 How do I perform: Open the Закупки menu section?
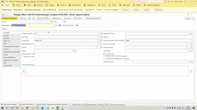(17, 5)
